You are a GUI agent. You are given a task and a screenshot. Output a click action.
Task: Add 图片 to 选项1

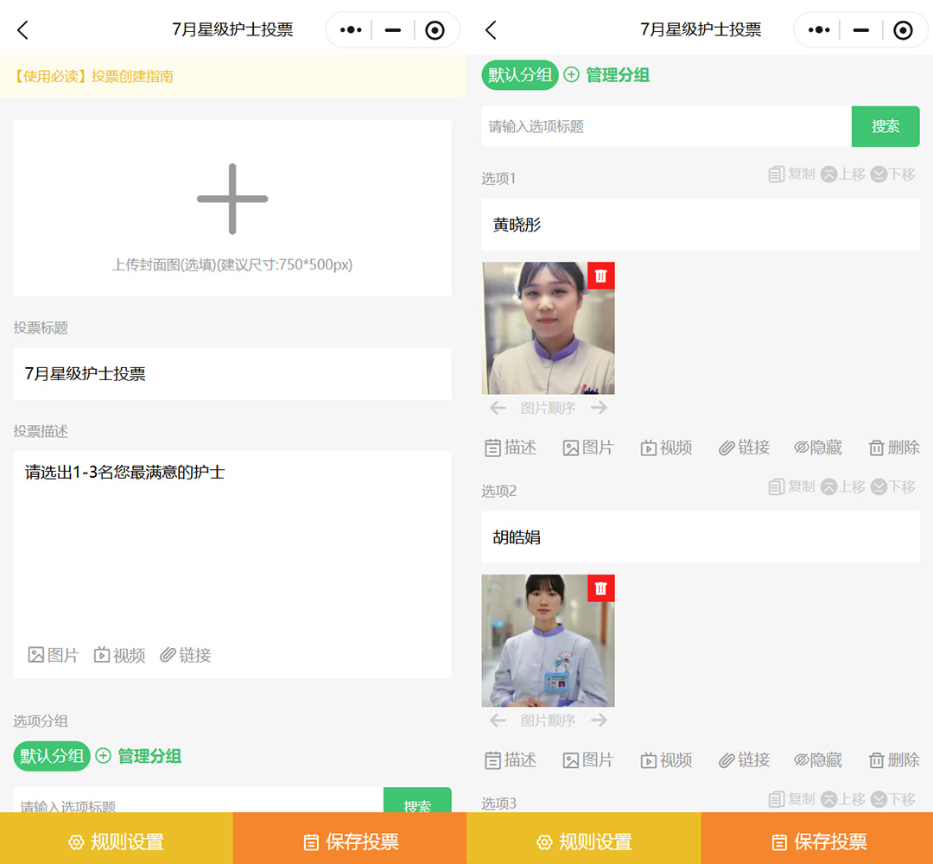(x=588, y=448)
